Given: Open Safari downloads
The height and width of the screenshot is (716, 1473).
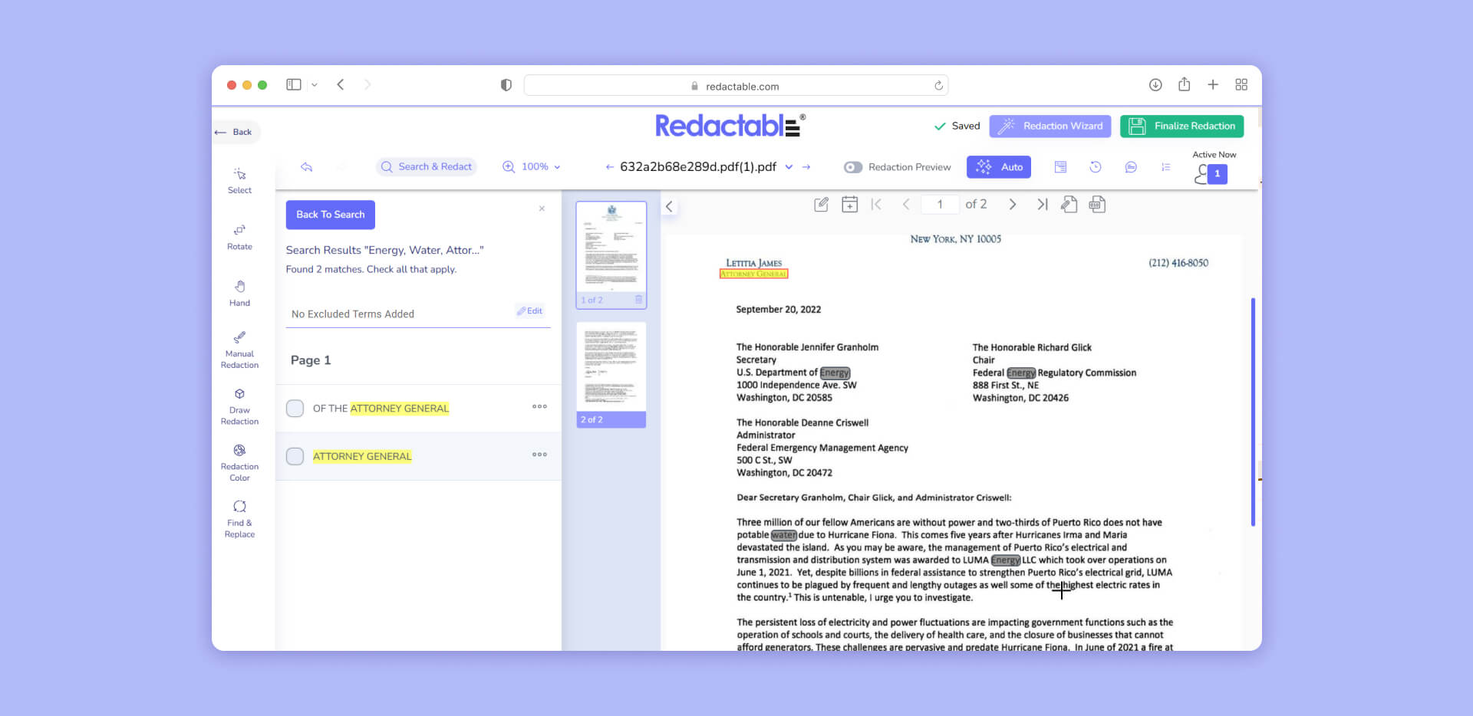Looking at the screenshot, I should pos(1155,85).
